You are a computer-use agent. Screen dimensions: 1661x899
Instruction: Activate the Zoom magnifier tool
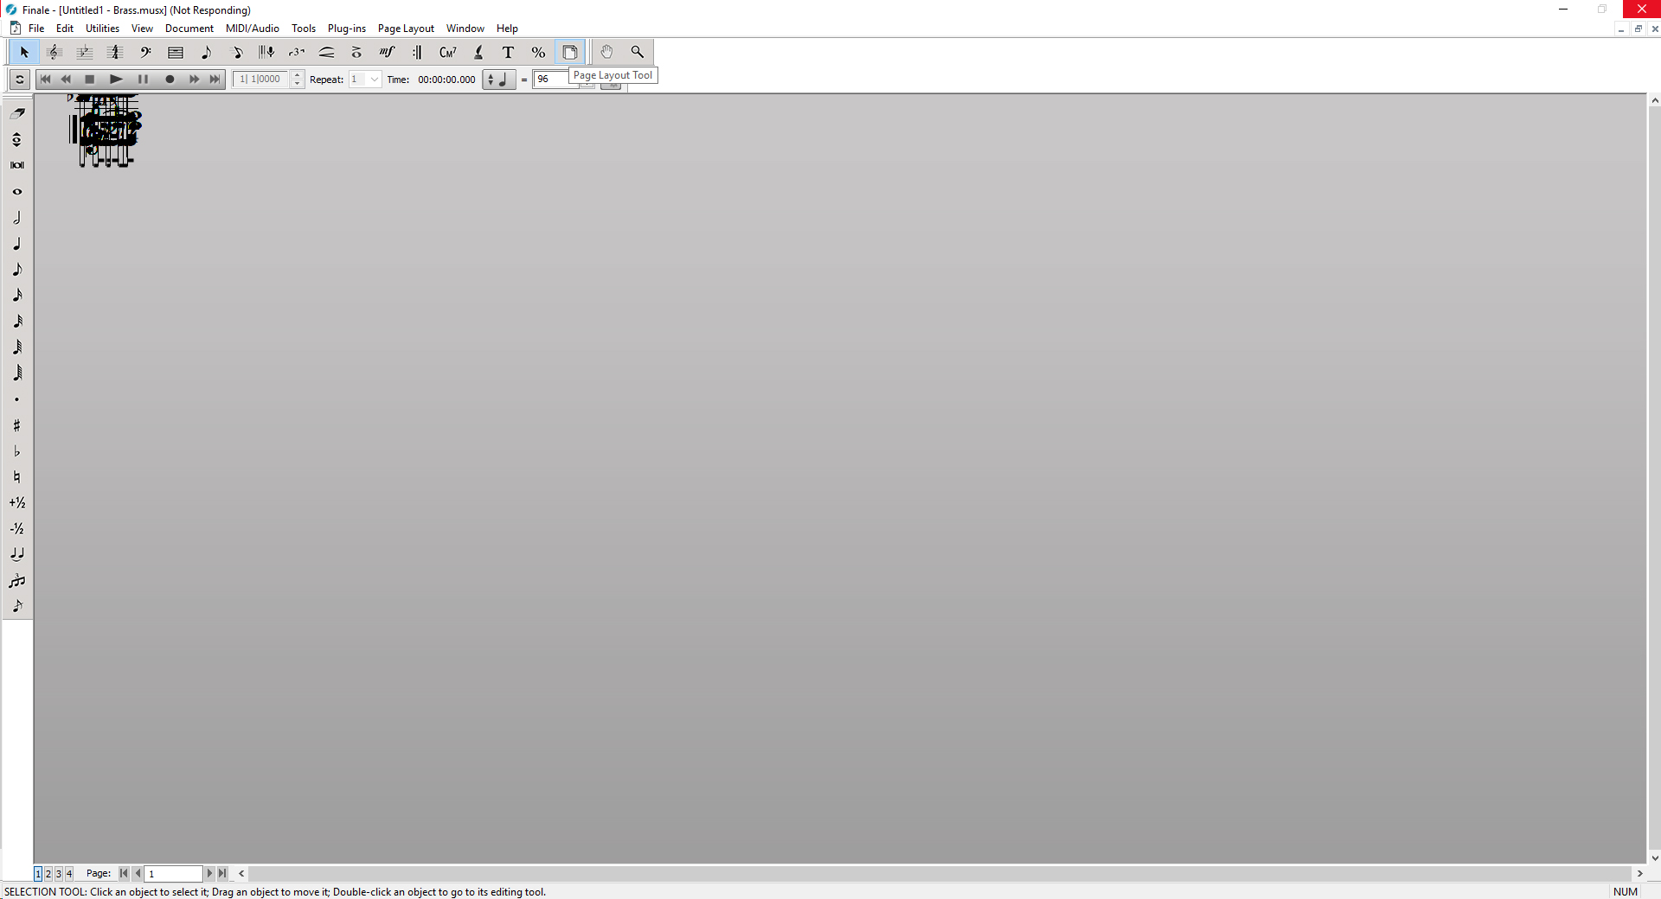click(638, 53)
